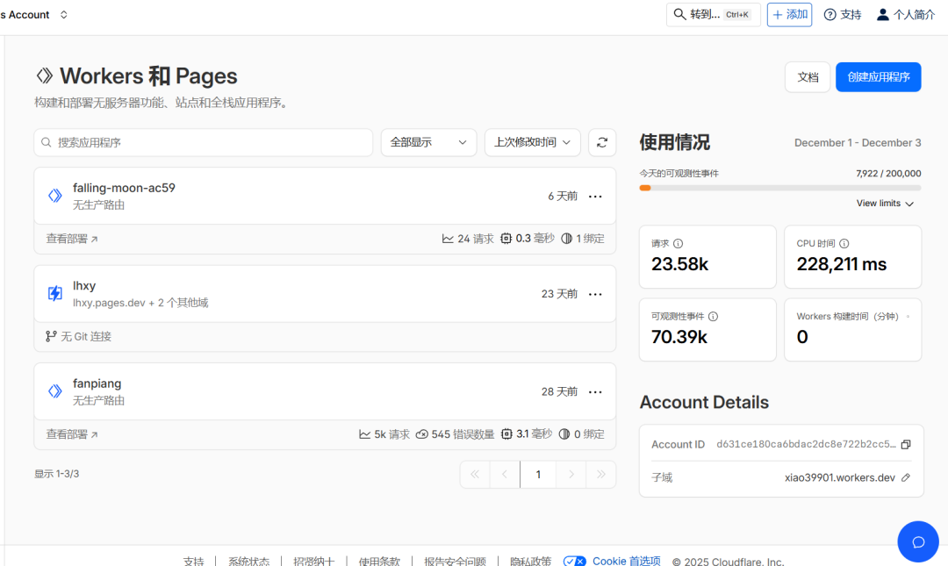Click footer 系统状态 link
The image size is (948, 566).
pyautogui.click(x=248, y=561)
